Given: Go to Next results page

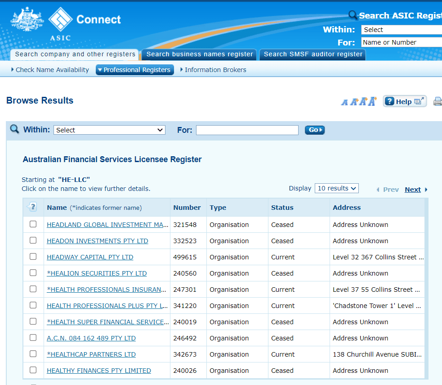Looking at the screenshot, I should (413, 190).
